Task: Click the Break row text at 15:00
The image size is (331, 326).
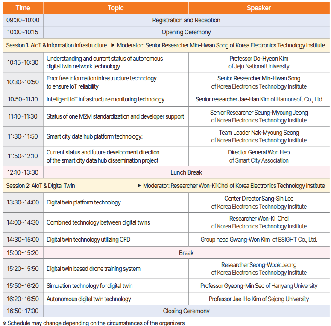Action: pyautogui.click(x=186, y=253)
